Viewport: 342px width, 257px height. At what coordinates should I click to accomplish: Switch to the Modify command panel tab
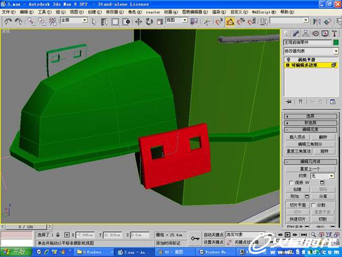pos(296,33)
